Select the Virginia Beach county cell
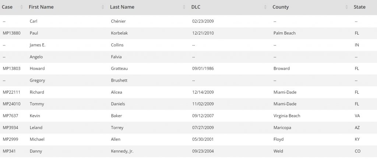Image resolution: width=377 pixels, height=161 pixels. [x=287, y=116]
